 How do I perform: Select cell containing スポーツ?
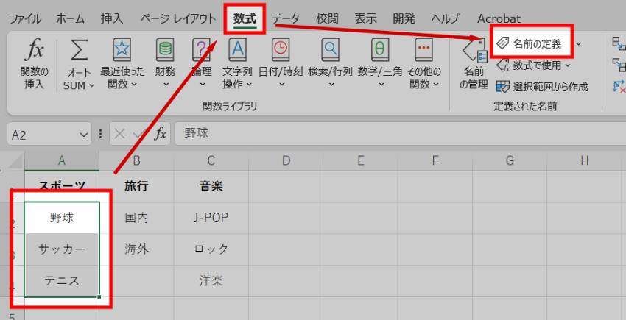62,186
